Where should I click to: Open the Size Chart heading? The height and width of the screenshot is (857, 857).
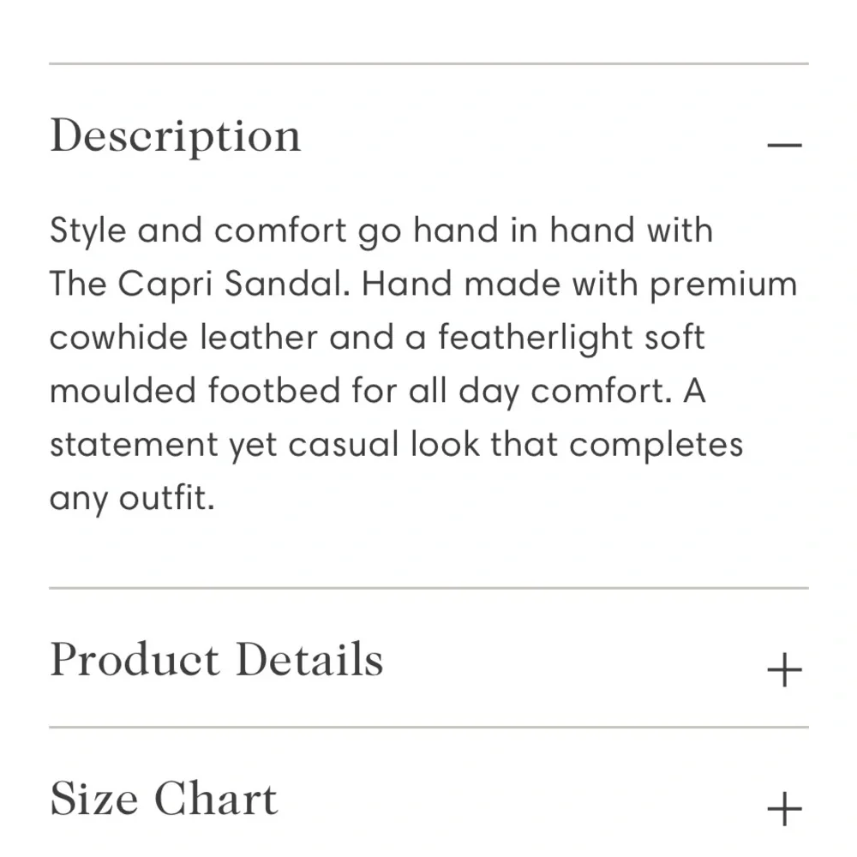coord(164,800)
